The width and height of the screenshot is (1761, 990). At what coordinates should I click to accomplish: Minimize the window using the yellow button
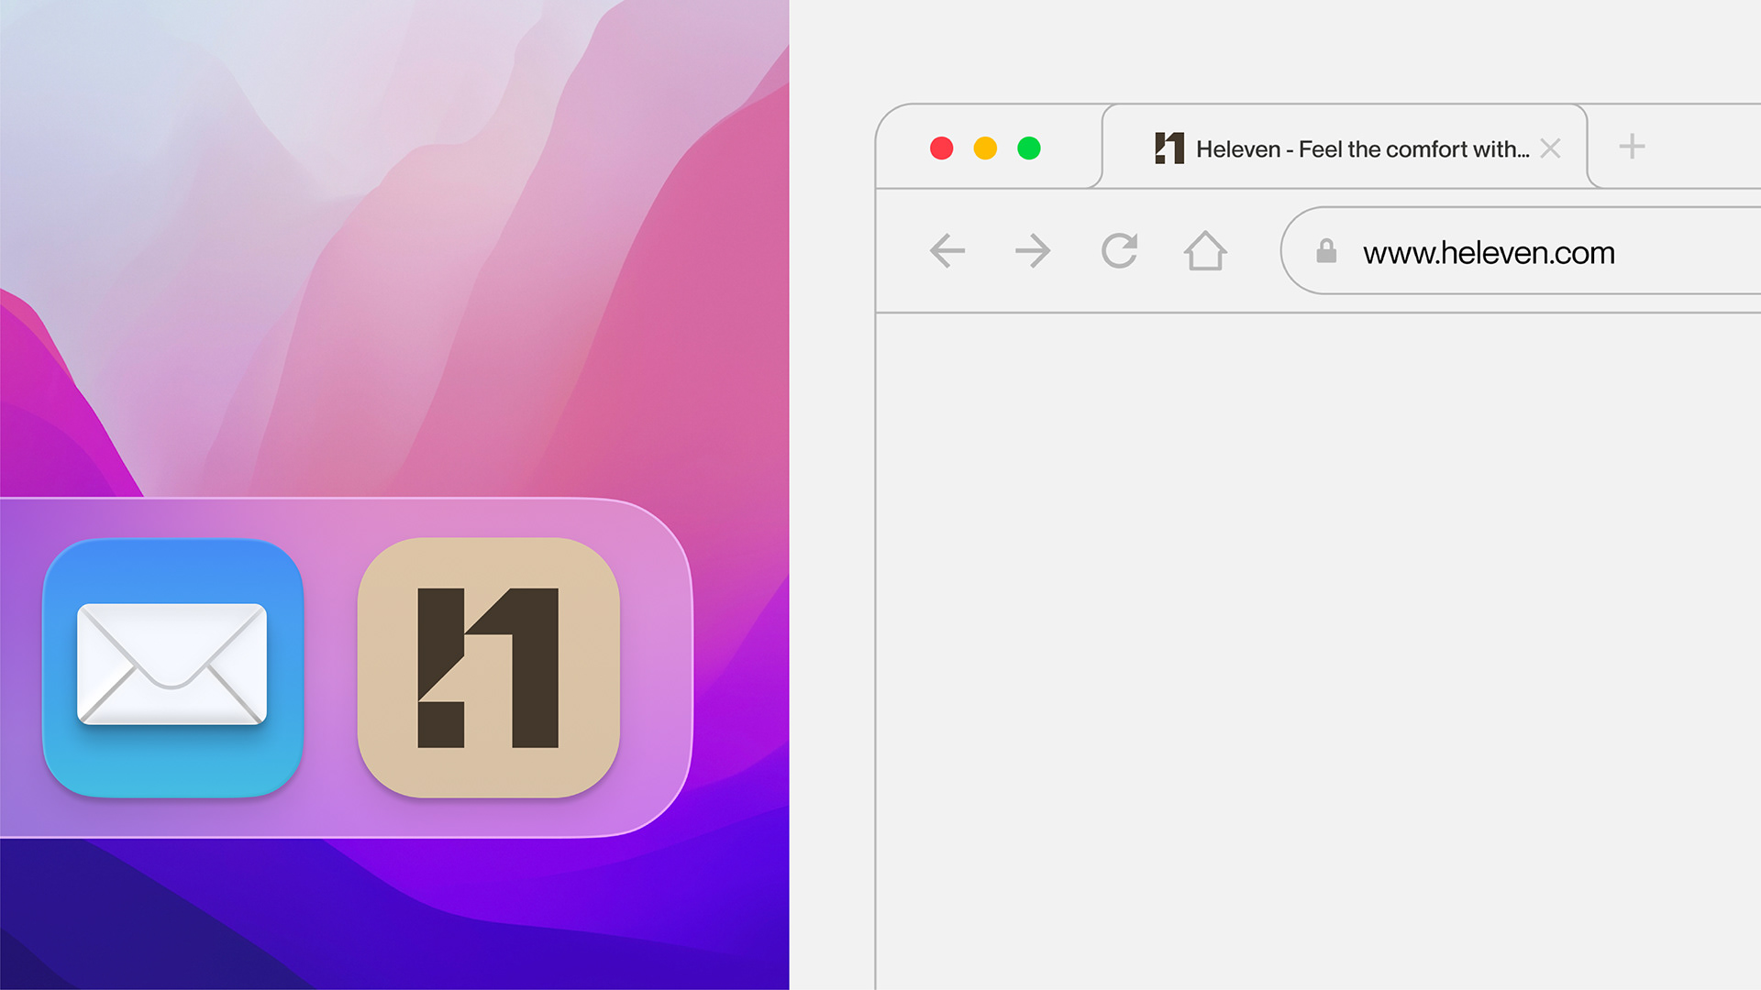tap(985, 148)
